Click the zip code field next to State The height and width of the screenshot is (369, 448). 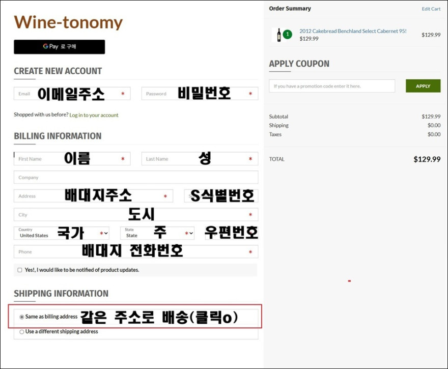232,233
